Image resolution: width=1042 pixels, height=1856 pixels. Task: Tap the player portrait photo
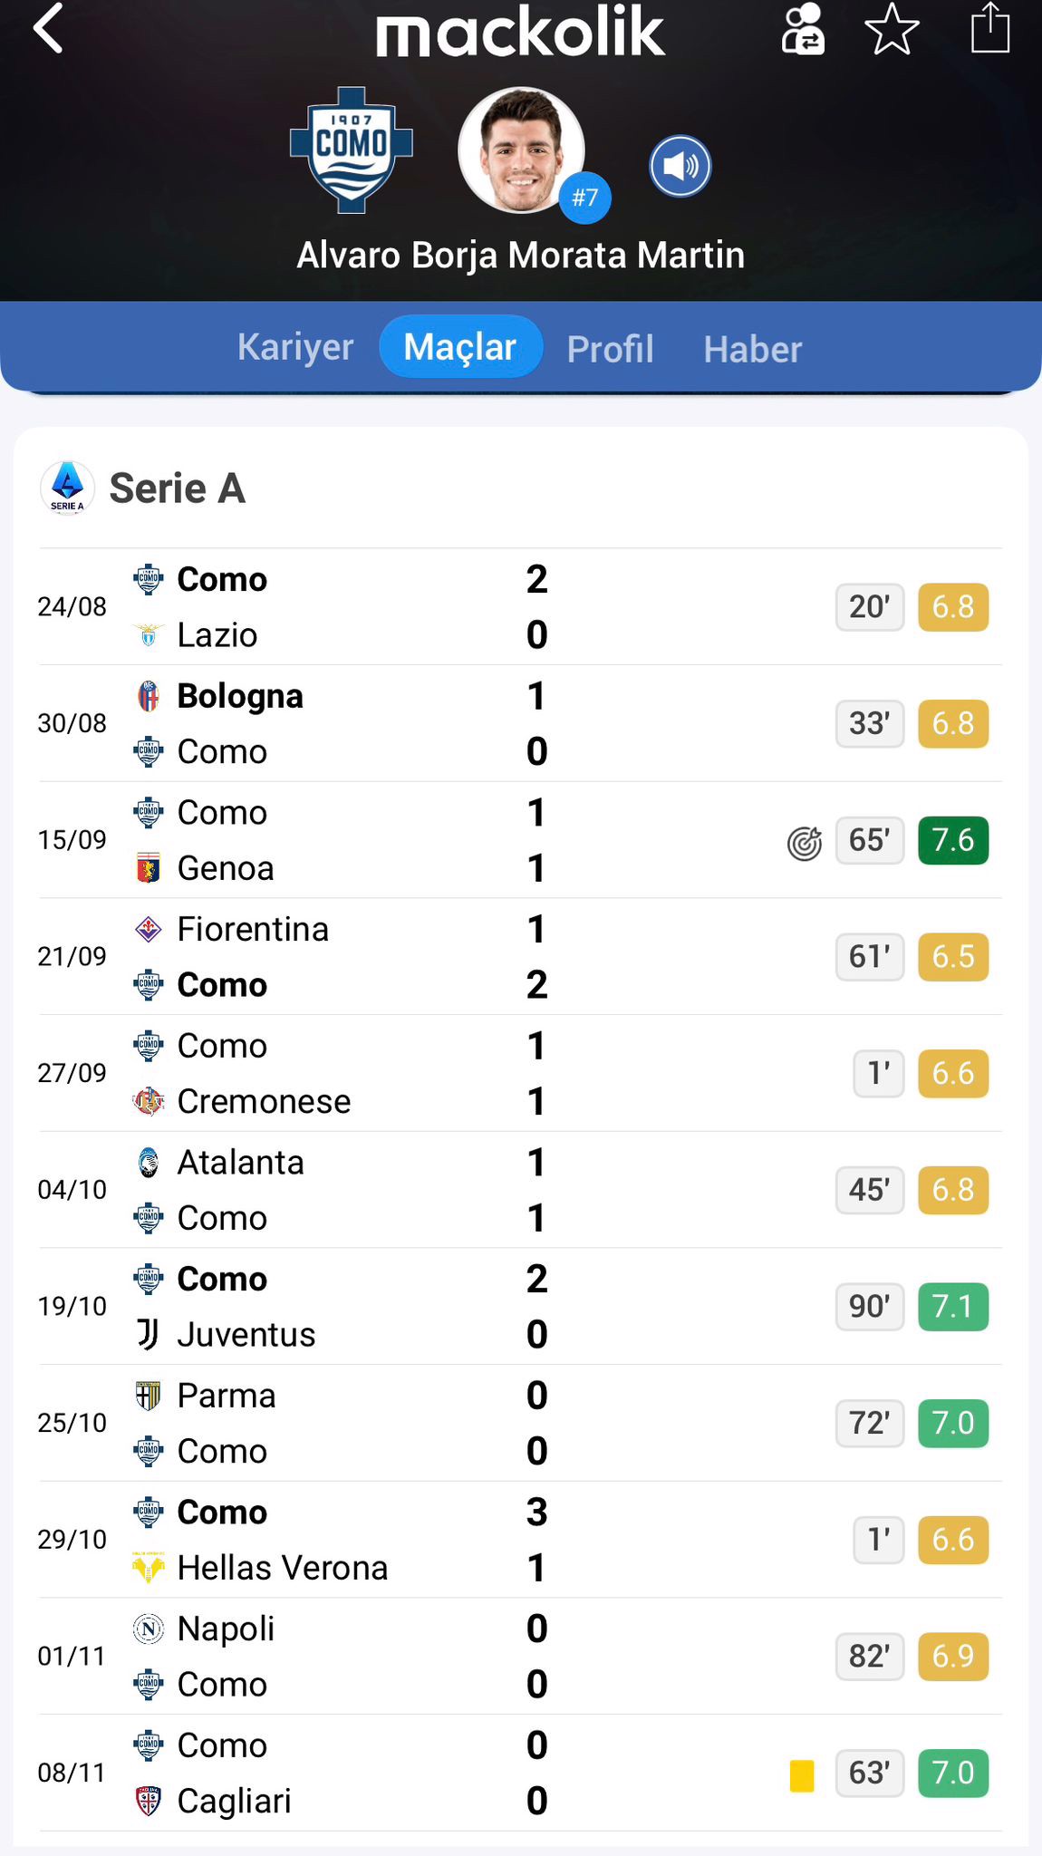tap(520, 150)
